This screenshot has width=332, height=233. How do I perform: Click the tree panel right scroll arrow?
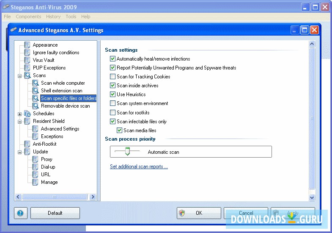pos(93,197)
